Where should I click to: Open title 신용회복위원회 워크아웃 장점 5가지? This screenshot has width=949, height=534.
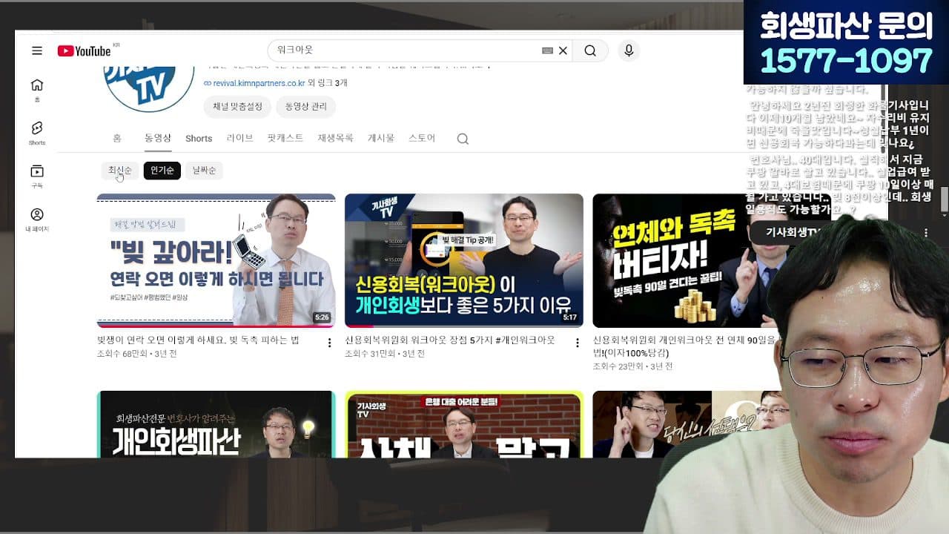coord(450,340)
